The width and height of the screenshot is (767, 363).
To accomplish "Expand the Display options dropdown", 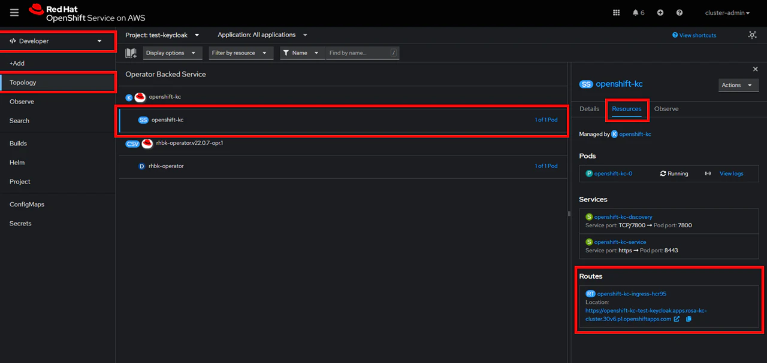I will click(171, 53).
